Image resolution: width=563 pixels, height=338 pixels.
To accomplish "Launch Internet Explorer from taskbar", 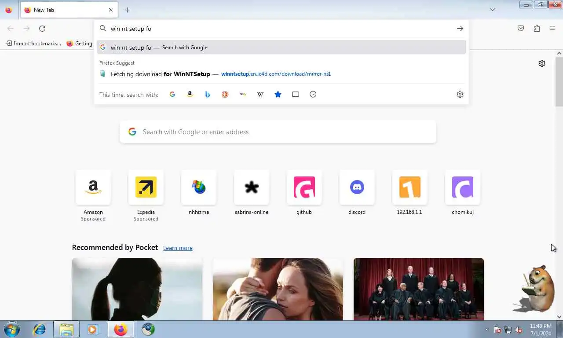I will [x=40, y=330].
